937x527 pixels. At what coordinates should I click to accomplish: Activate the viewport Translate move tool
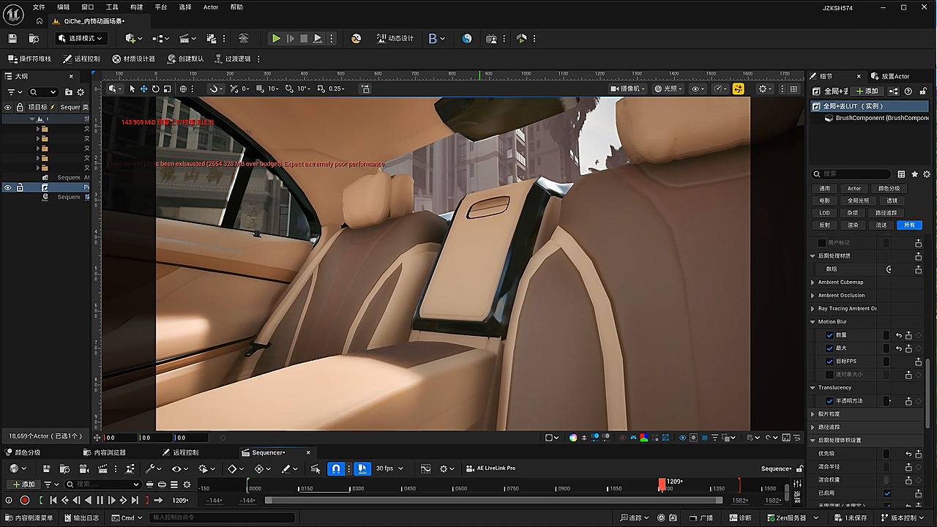[x=144, y=89]
